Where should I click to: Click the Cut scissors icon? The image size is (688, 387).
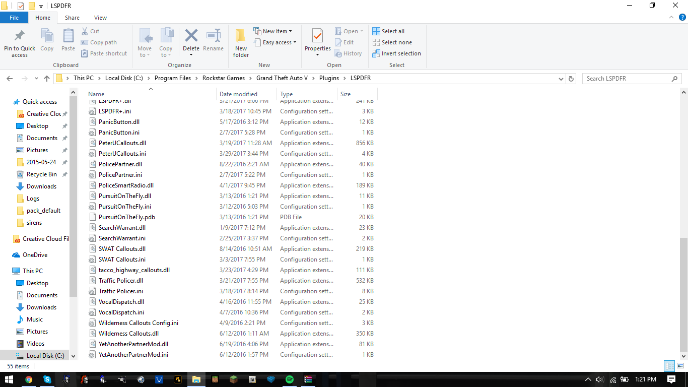point(84,31)
